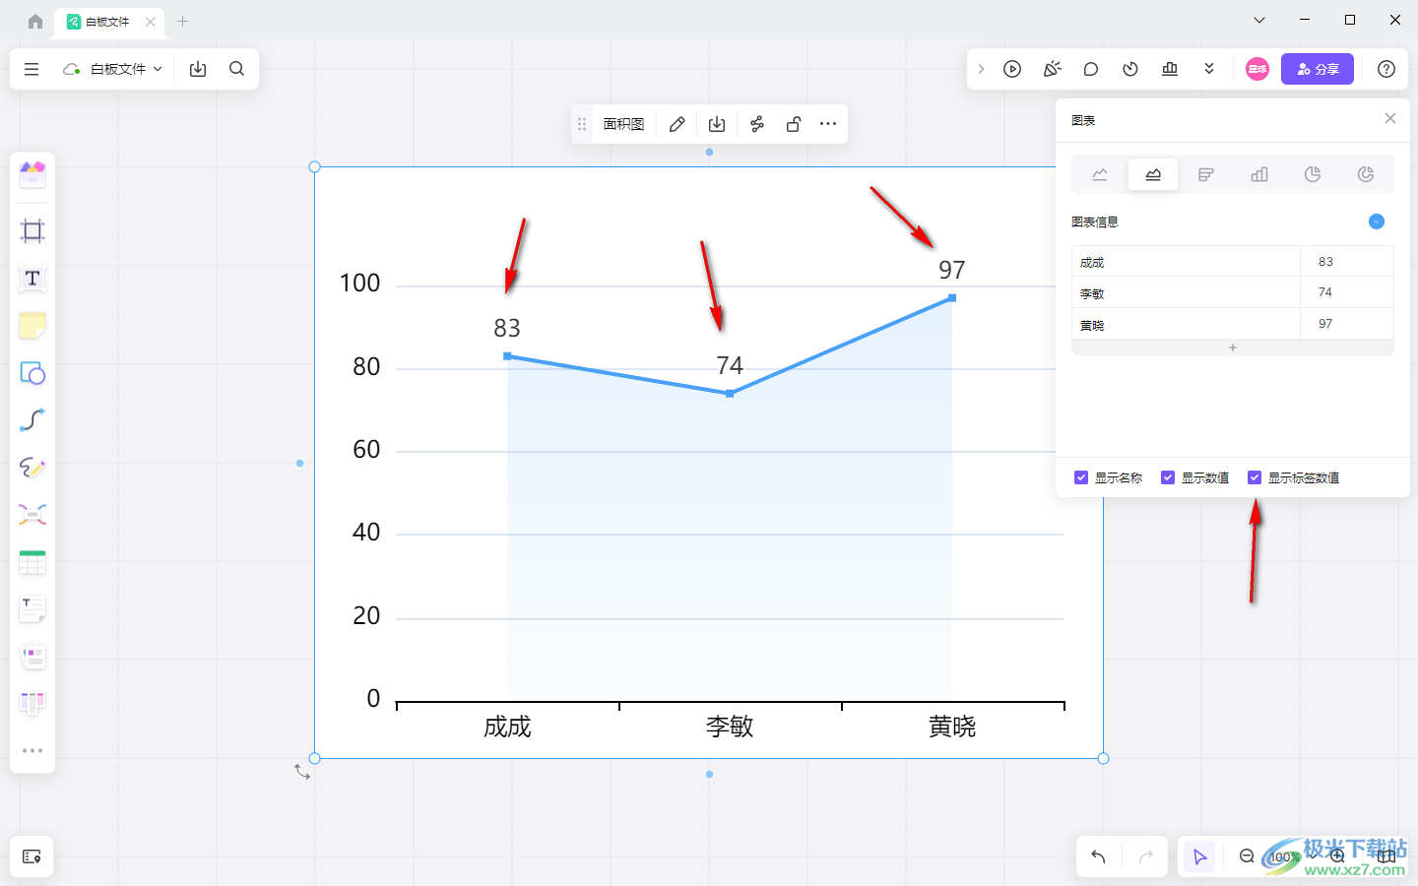Open search with the magnifier icon
1418x886 pixels.
tap(236, 69)
